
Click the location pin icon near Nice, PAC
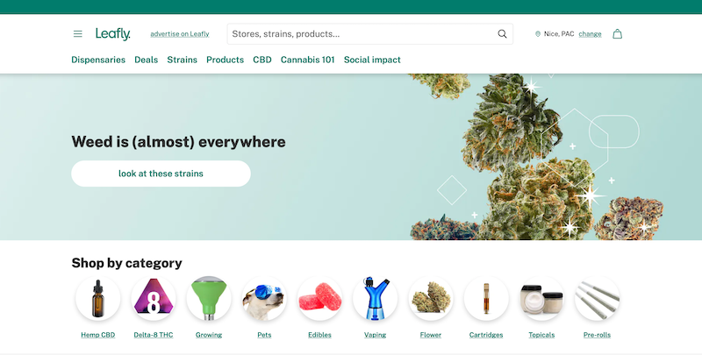[x=538, y=34]
